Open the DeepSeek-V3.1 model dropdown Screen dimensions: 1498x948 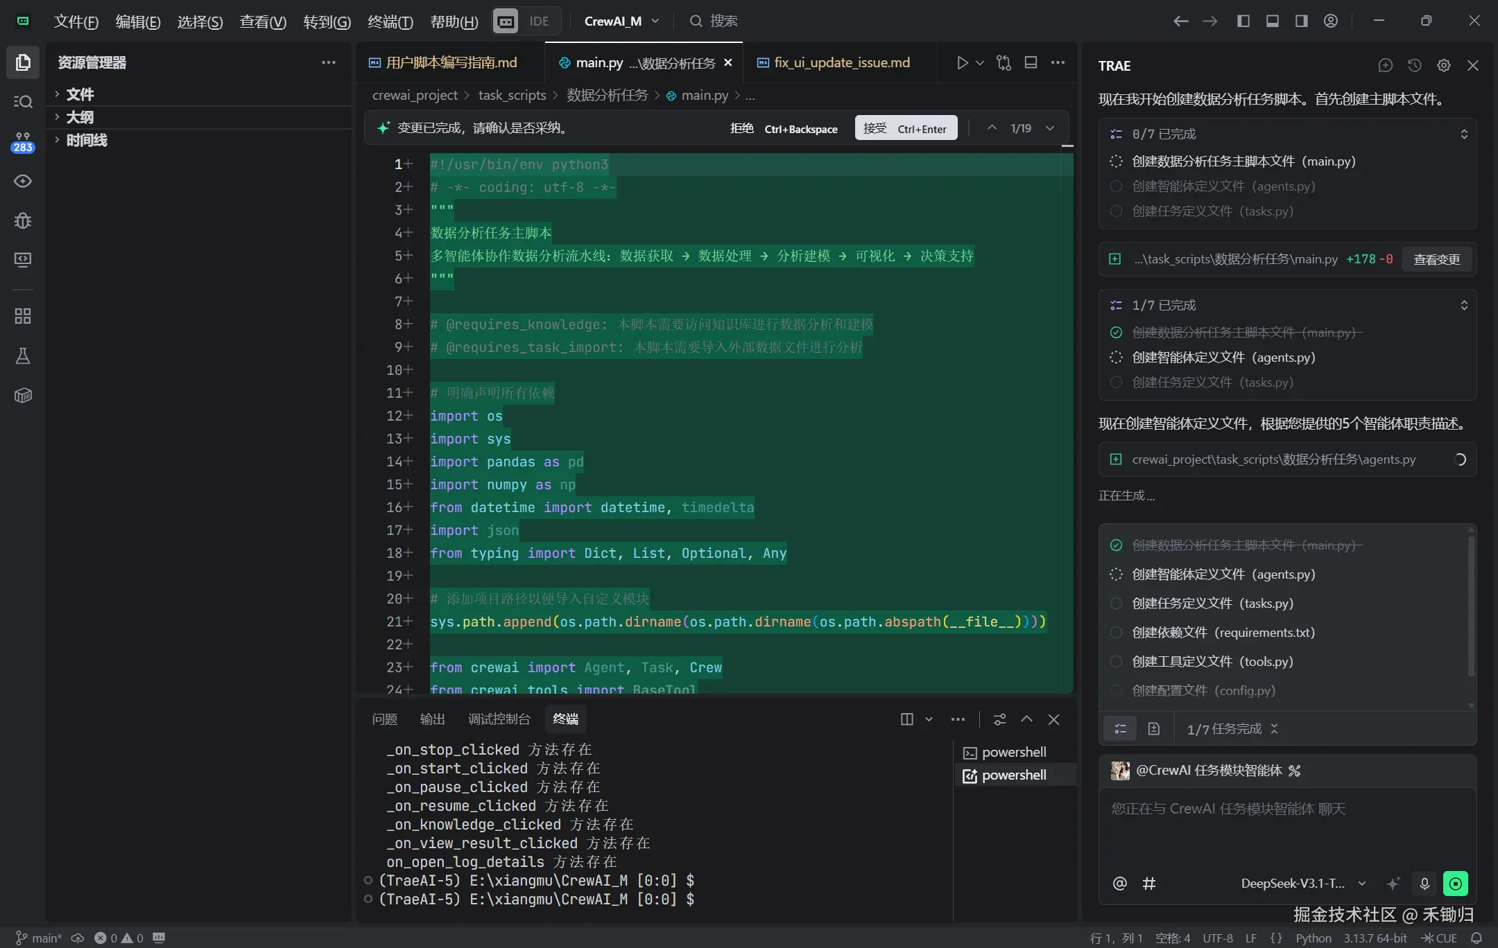1302,884
